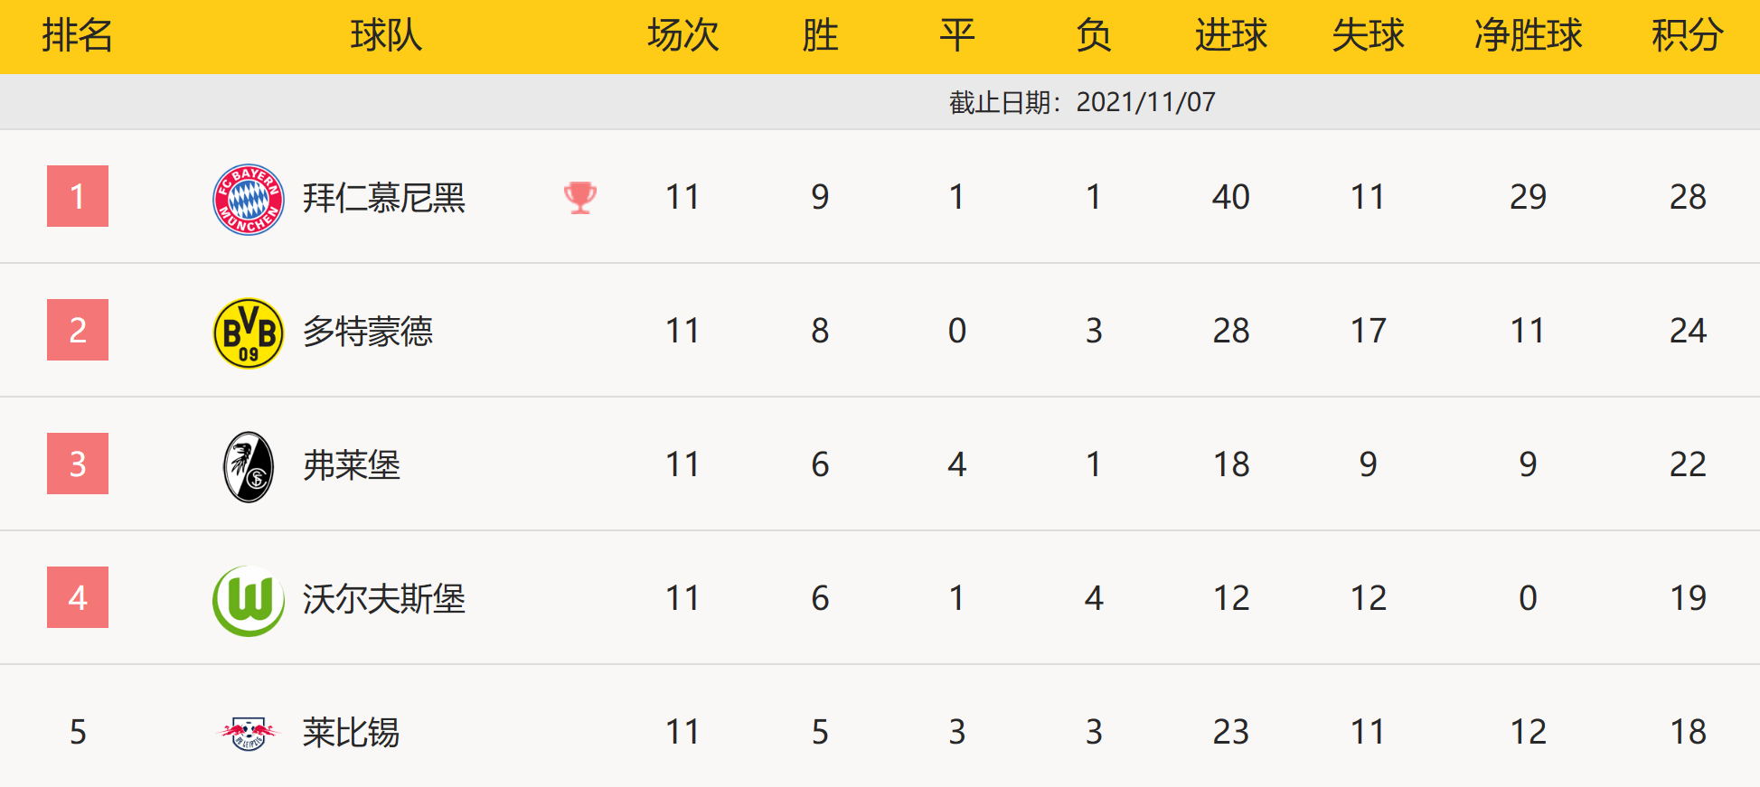Image resolution: width=1760 pixels, height=787 pixels.
Task: Click the red rank 4 badge
Action: (x=78, y=597)
